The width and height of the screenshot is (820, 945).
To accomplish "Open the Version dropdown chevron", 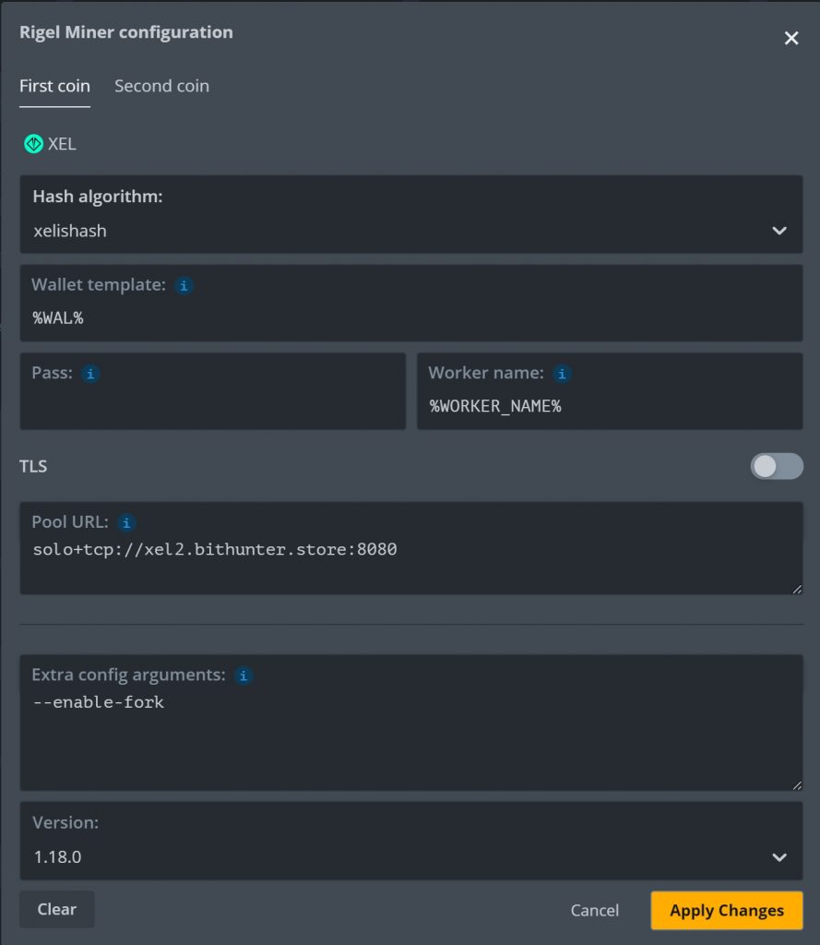I will [x=779, y=857].
